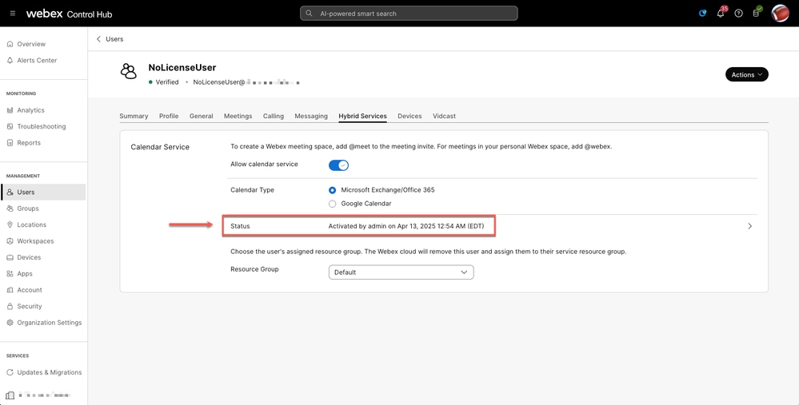Screen dimensions: 799x405
Task: Switch to the Calling tab
Action: pyautogui.click(x=273, y=116)
